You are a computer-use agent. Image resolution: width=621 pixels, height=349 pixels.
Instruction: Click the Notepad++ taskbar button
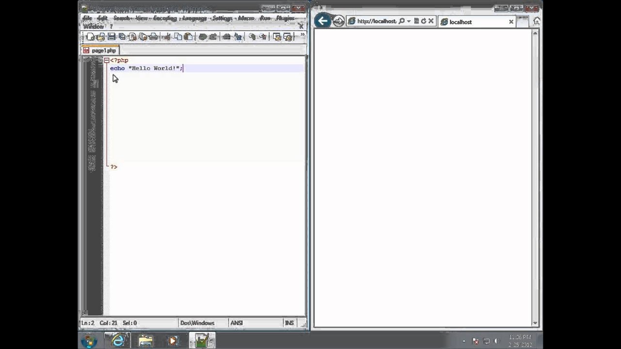click(202, 341)
